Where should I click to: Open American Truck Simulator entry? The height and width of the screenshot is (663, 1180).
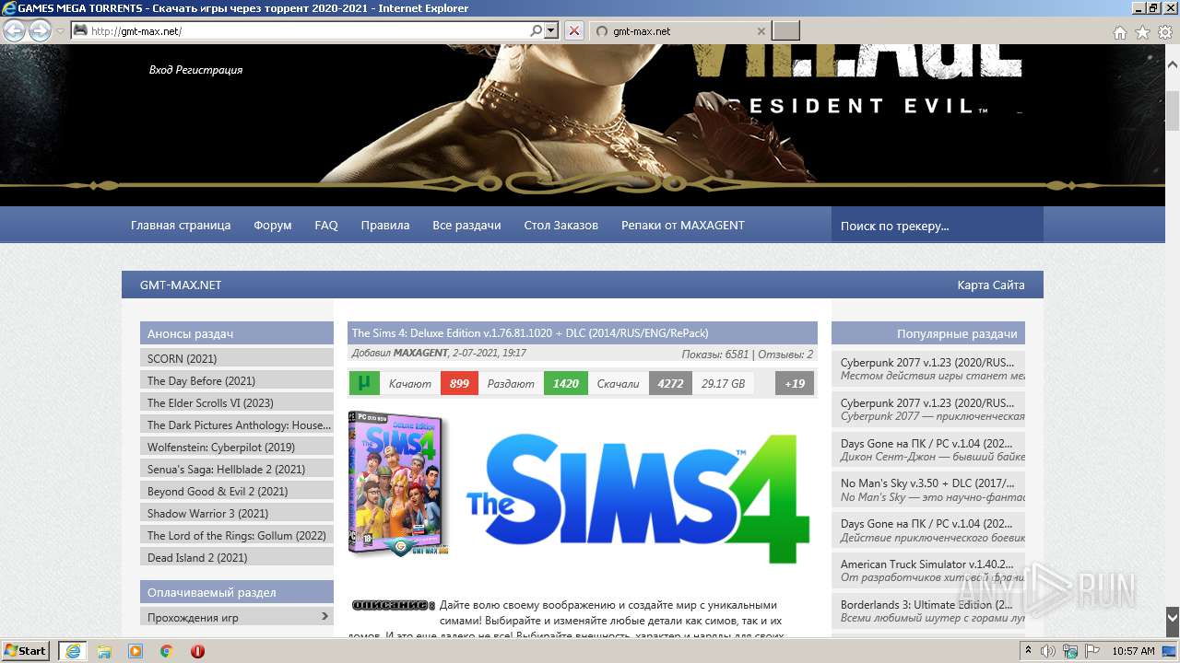928,570
